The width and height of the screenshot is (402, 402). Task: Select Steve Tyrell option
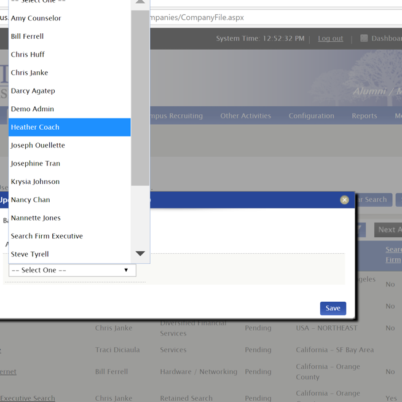[69, 254]
